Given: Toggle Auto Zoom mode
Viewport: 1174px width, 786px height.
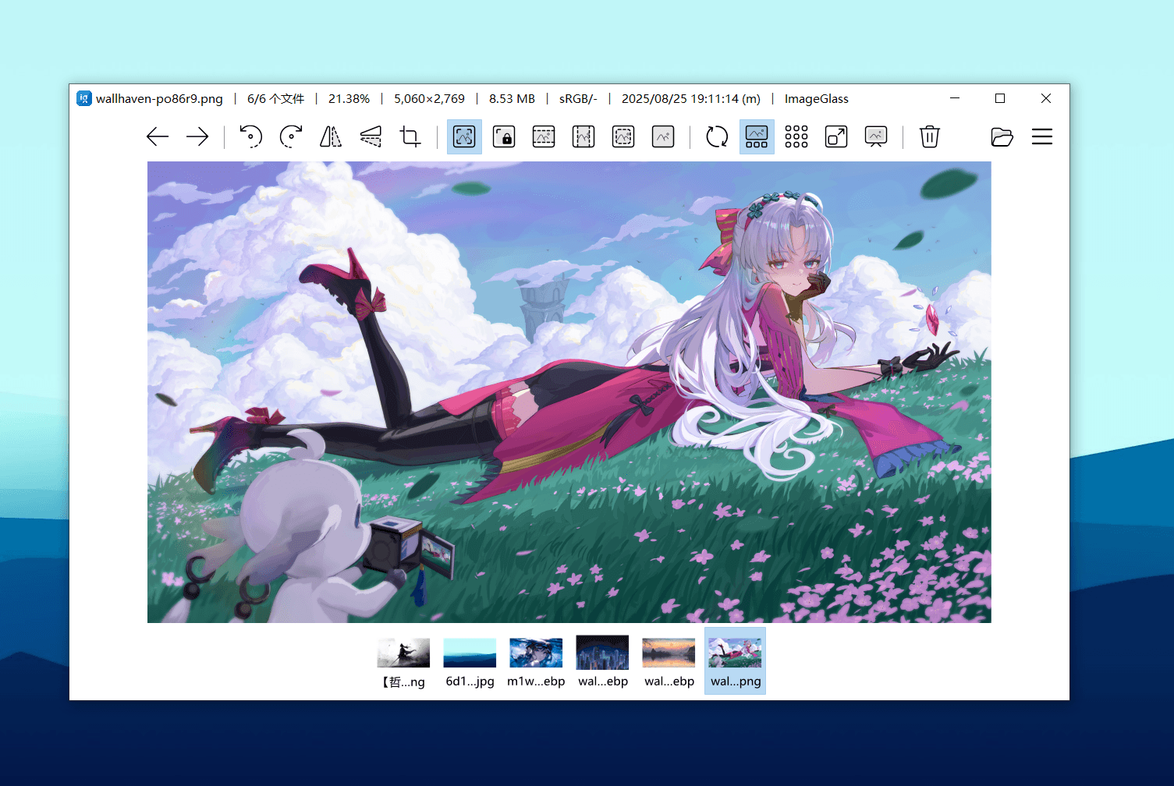Looking at the screenshot, I should (464, 136).
